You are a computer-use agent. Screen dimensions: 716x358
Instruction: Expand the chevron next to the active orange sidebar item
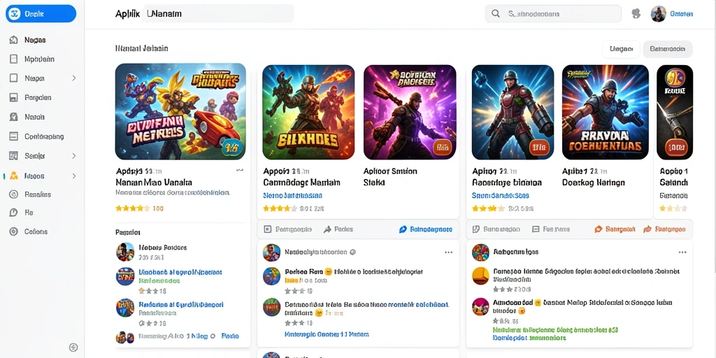[x=74, y=176]
